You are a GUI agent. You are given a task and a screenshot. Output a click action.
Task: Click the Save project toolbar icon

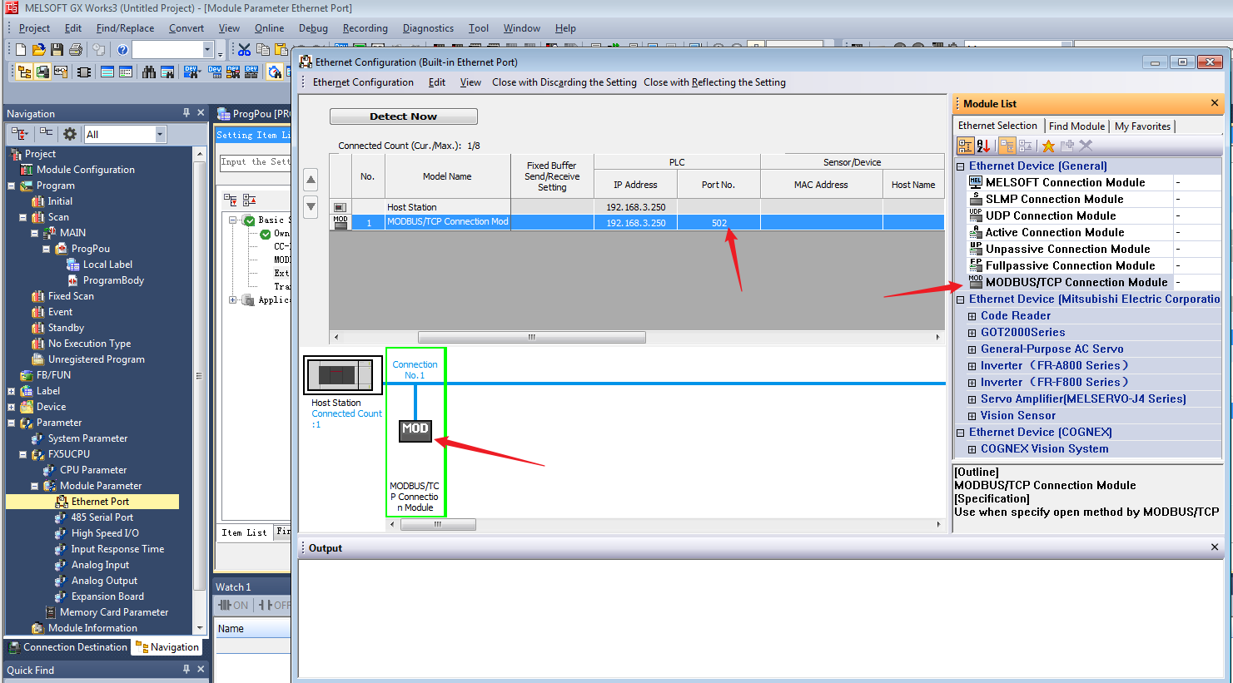[57, 50]
